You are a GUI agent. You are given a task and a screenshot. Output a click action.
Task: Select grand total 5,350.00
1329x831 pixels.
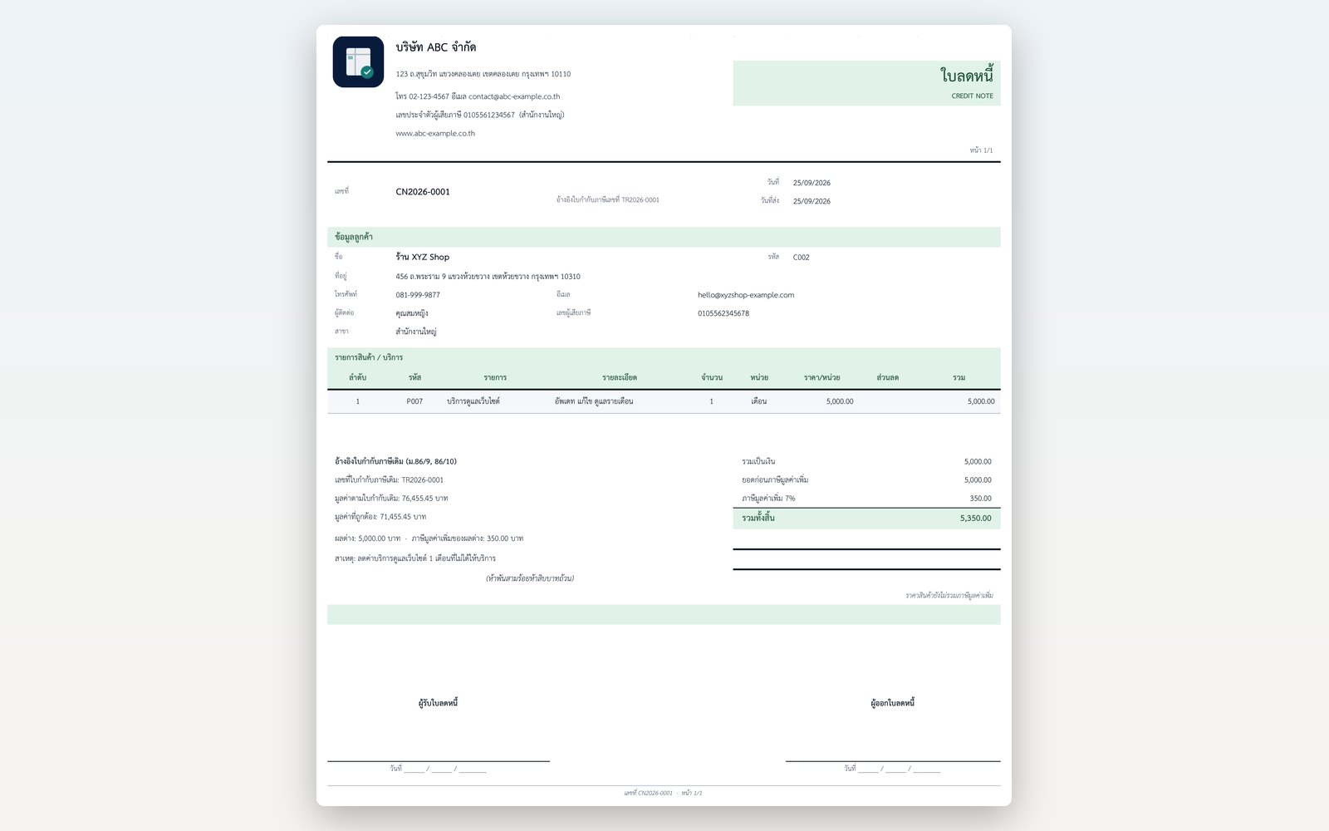976,518
